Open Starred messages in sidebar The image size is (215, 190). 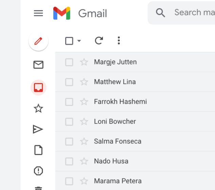point(38,108)
